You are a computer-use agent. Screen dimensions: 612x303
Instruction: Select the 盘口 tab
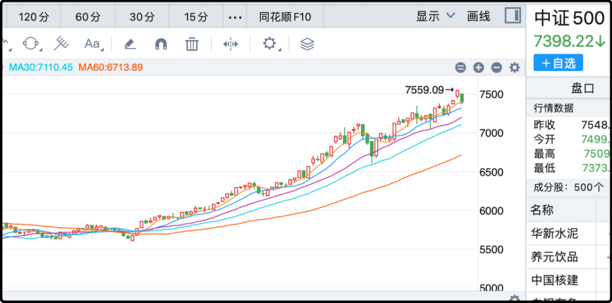[x=583, y=88]
